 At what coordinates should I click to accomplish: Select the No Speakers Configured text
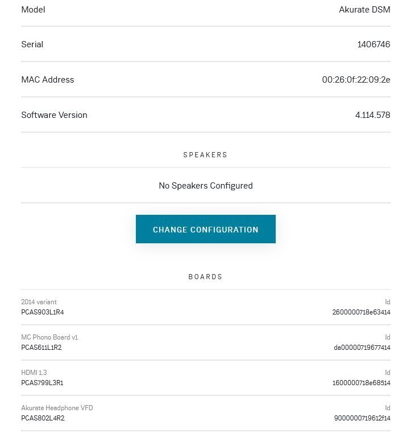(205, 186)
